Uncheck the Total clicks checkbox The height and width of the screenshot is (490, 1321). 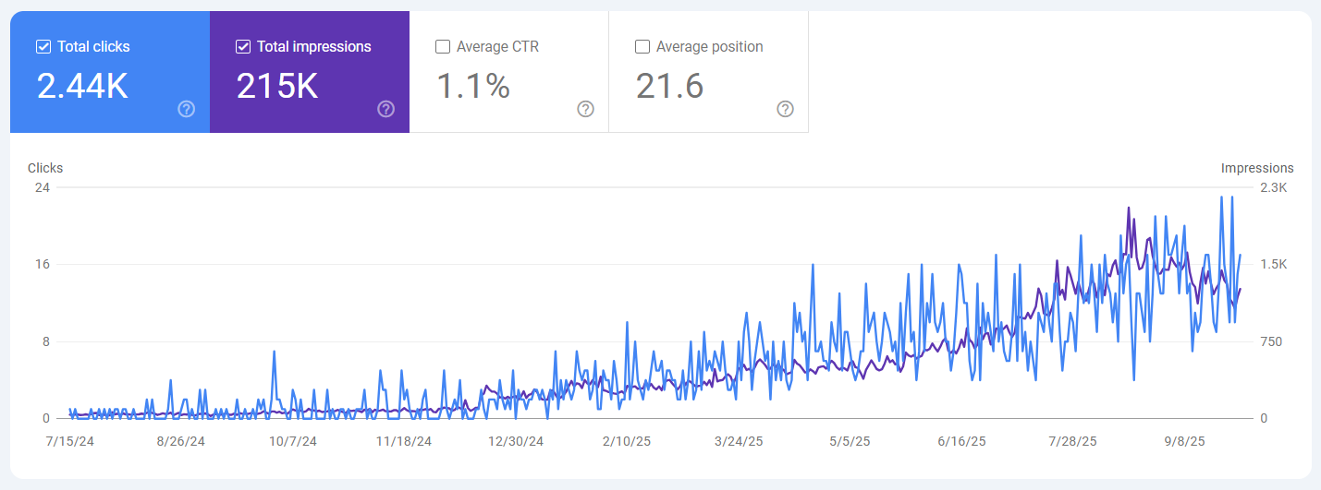click(43, 47)
